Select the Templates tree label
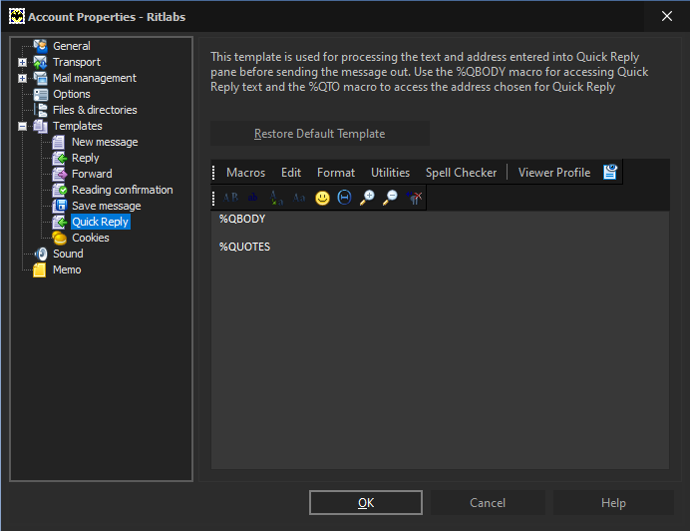Viewport: 690px width, 531px height. [x=78, y=126]
